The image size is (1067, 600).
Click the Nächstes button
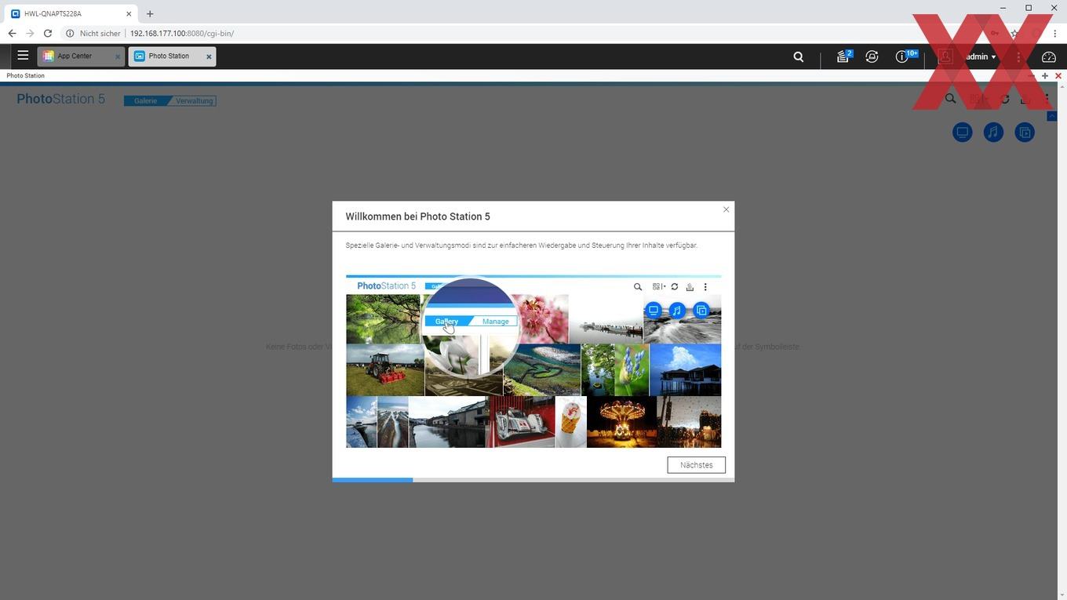click(x=696, y=465)
